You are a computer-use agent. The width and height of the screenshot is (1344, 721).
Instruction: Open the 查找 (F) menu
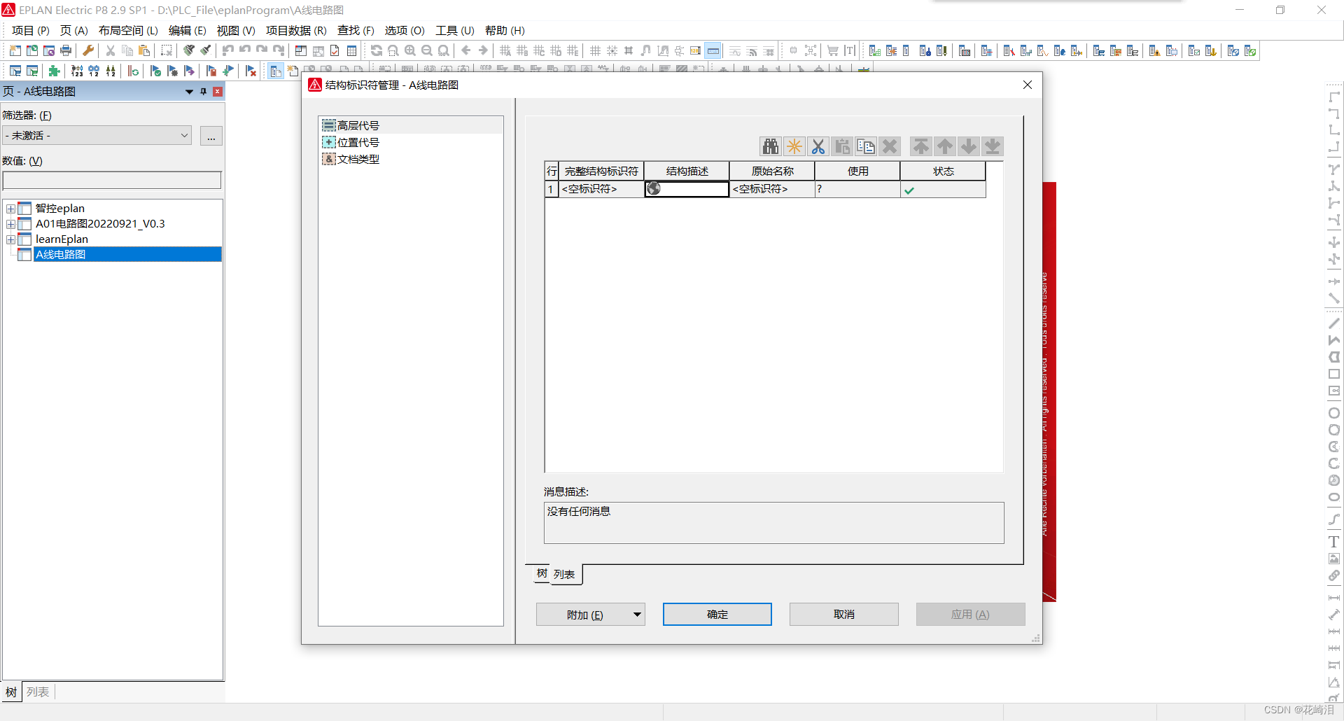tap(356, 30)
